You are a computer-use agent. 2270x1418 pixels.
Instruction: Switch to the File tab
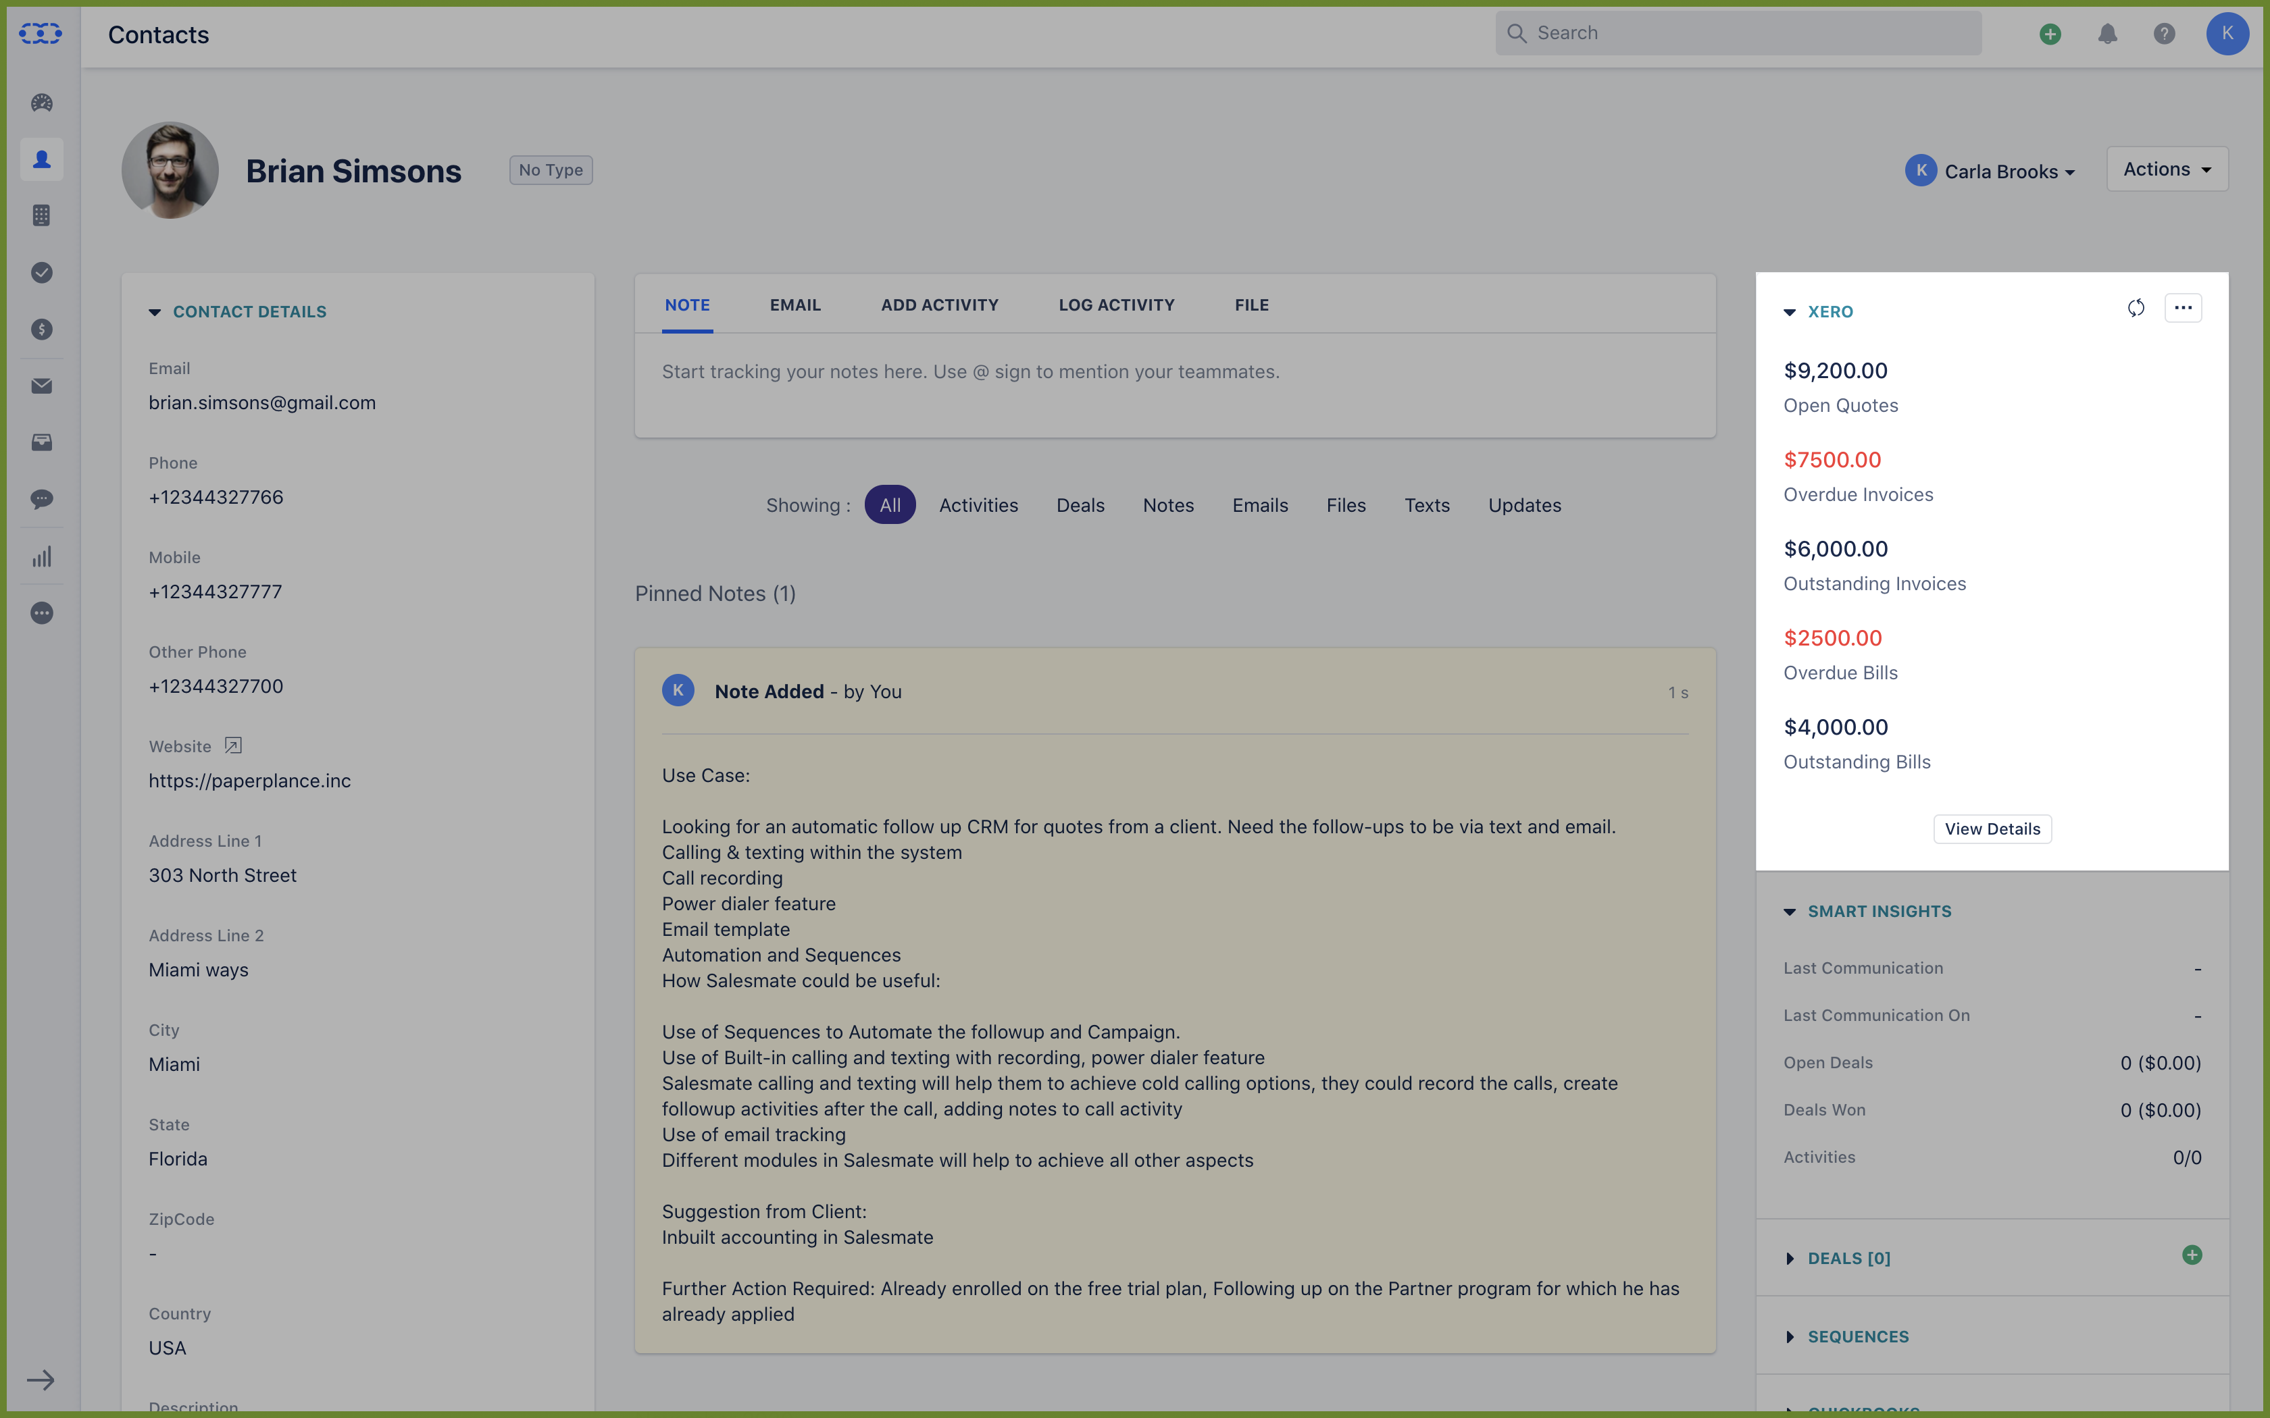coord(1253,305)
